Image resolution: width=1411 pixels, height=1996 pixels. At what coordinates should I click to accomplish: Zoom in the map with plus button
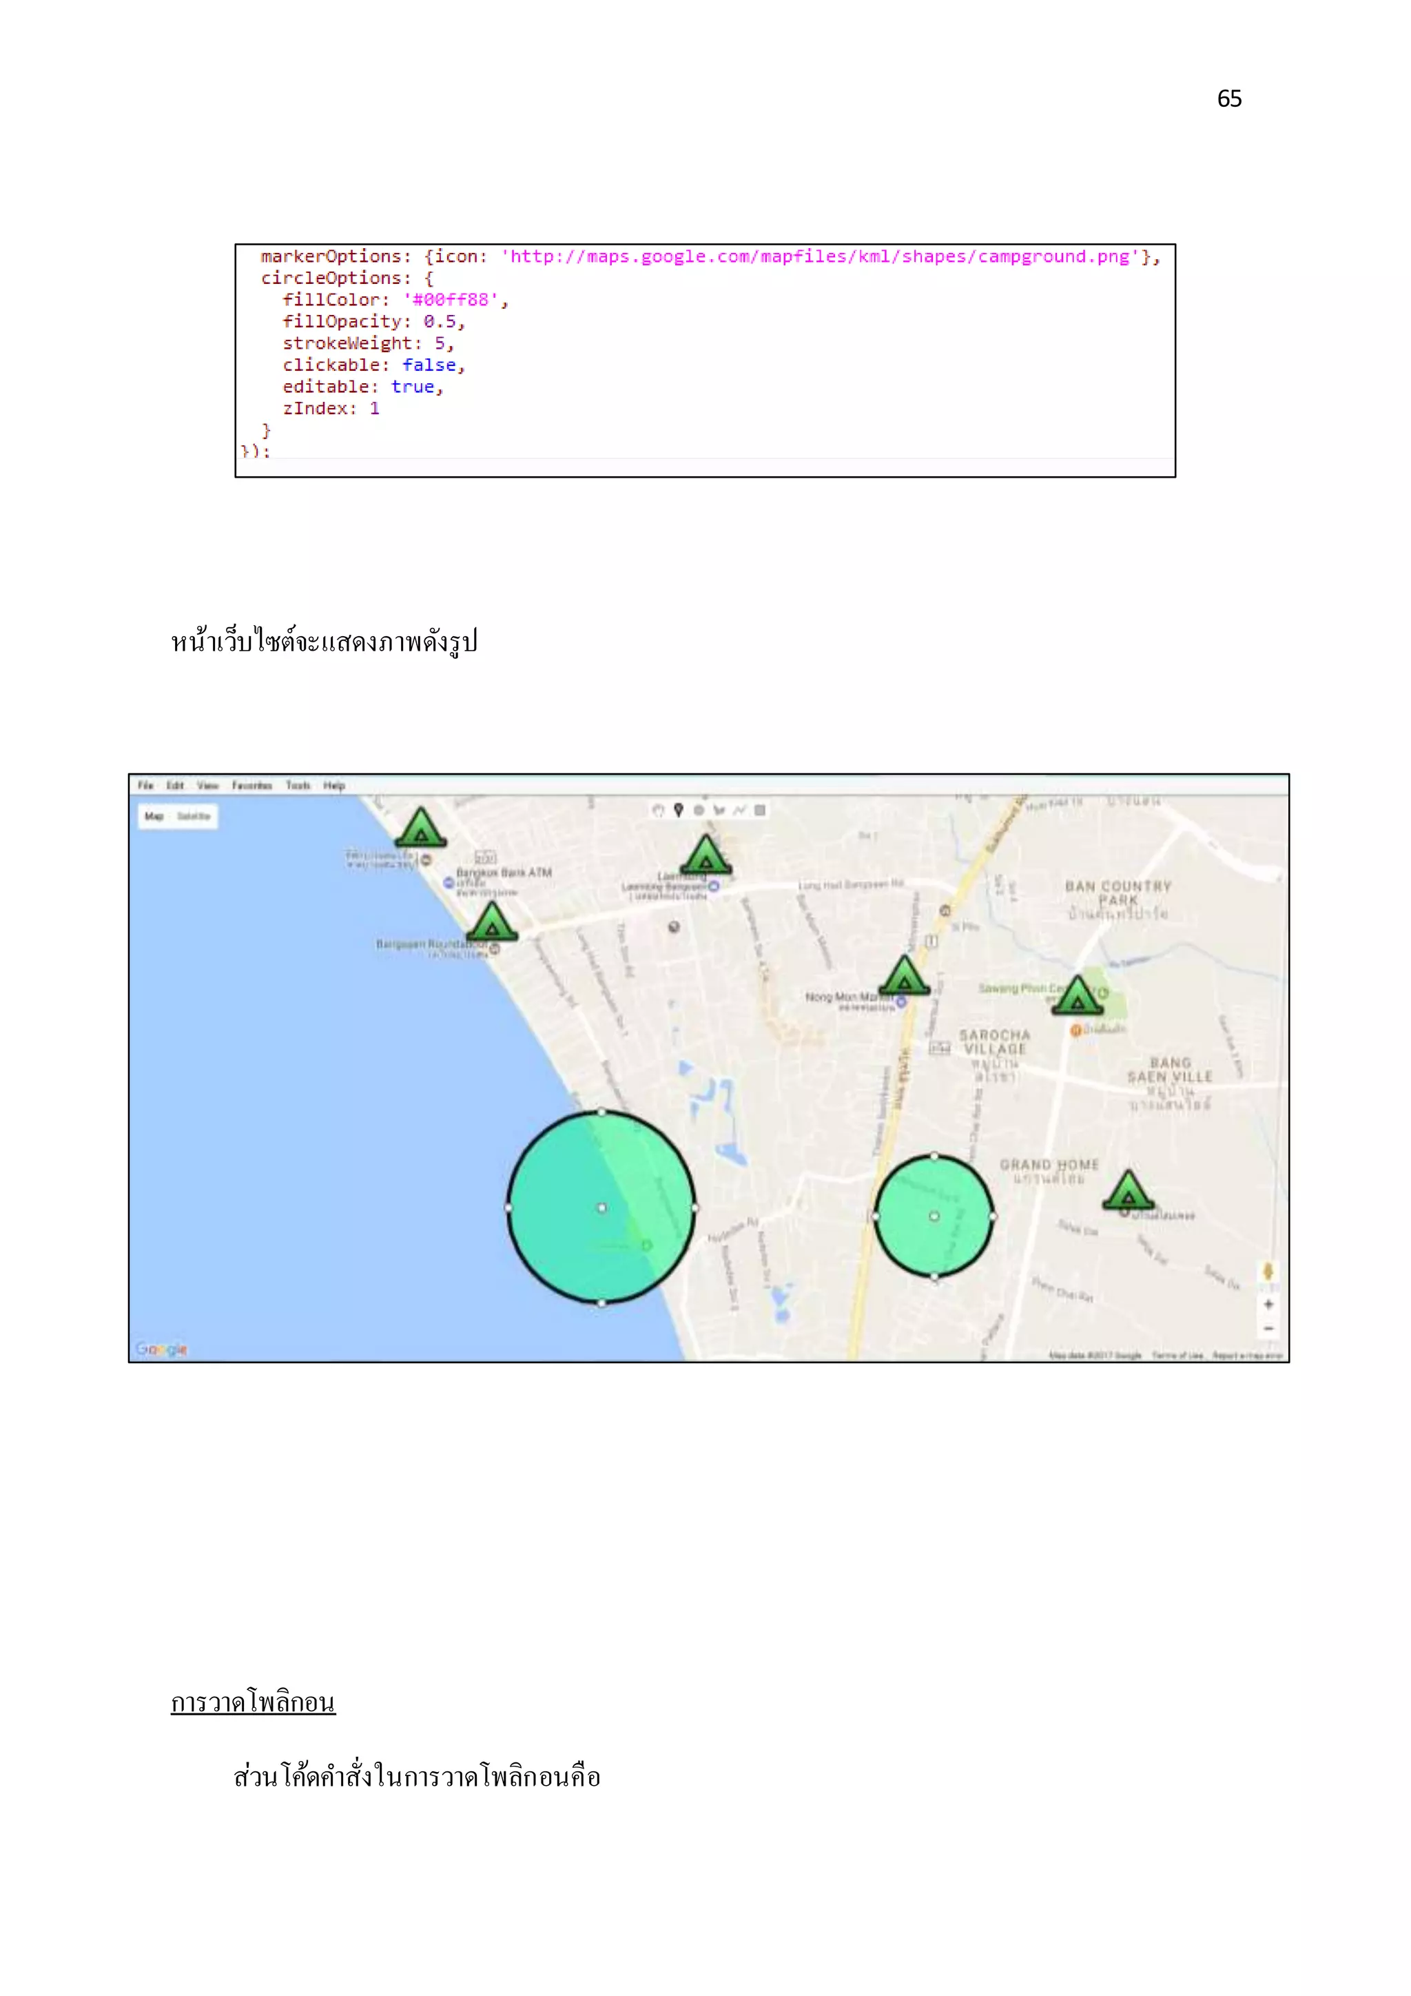click(x=1268, y=1304)
